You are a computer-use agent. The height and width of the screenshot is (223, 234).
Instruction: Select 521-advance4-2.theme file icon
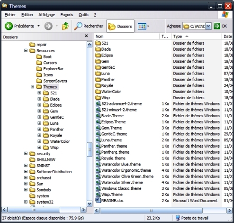tap(98, 103)
